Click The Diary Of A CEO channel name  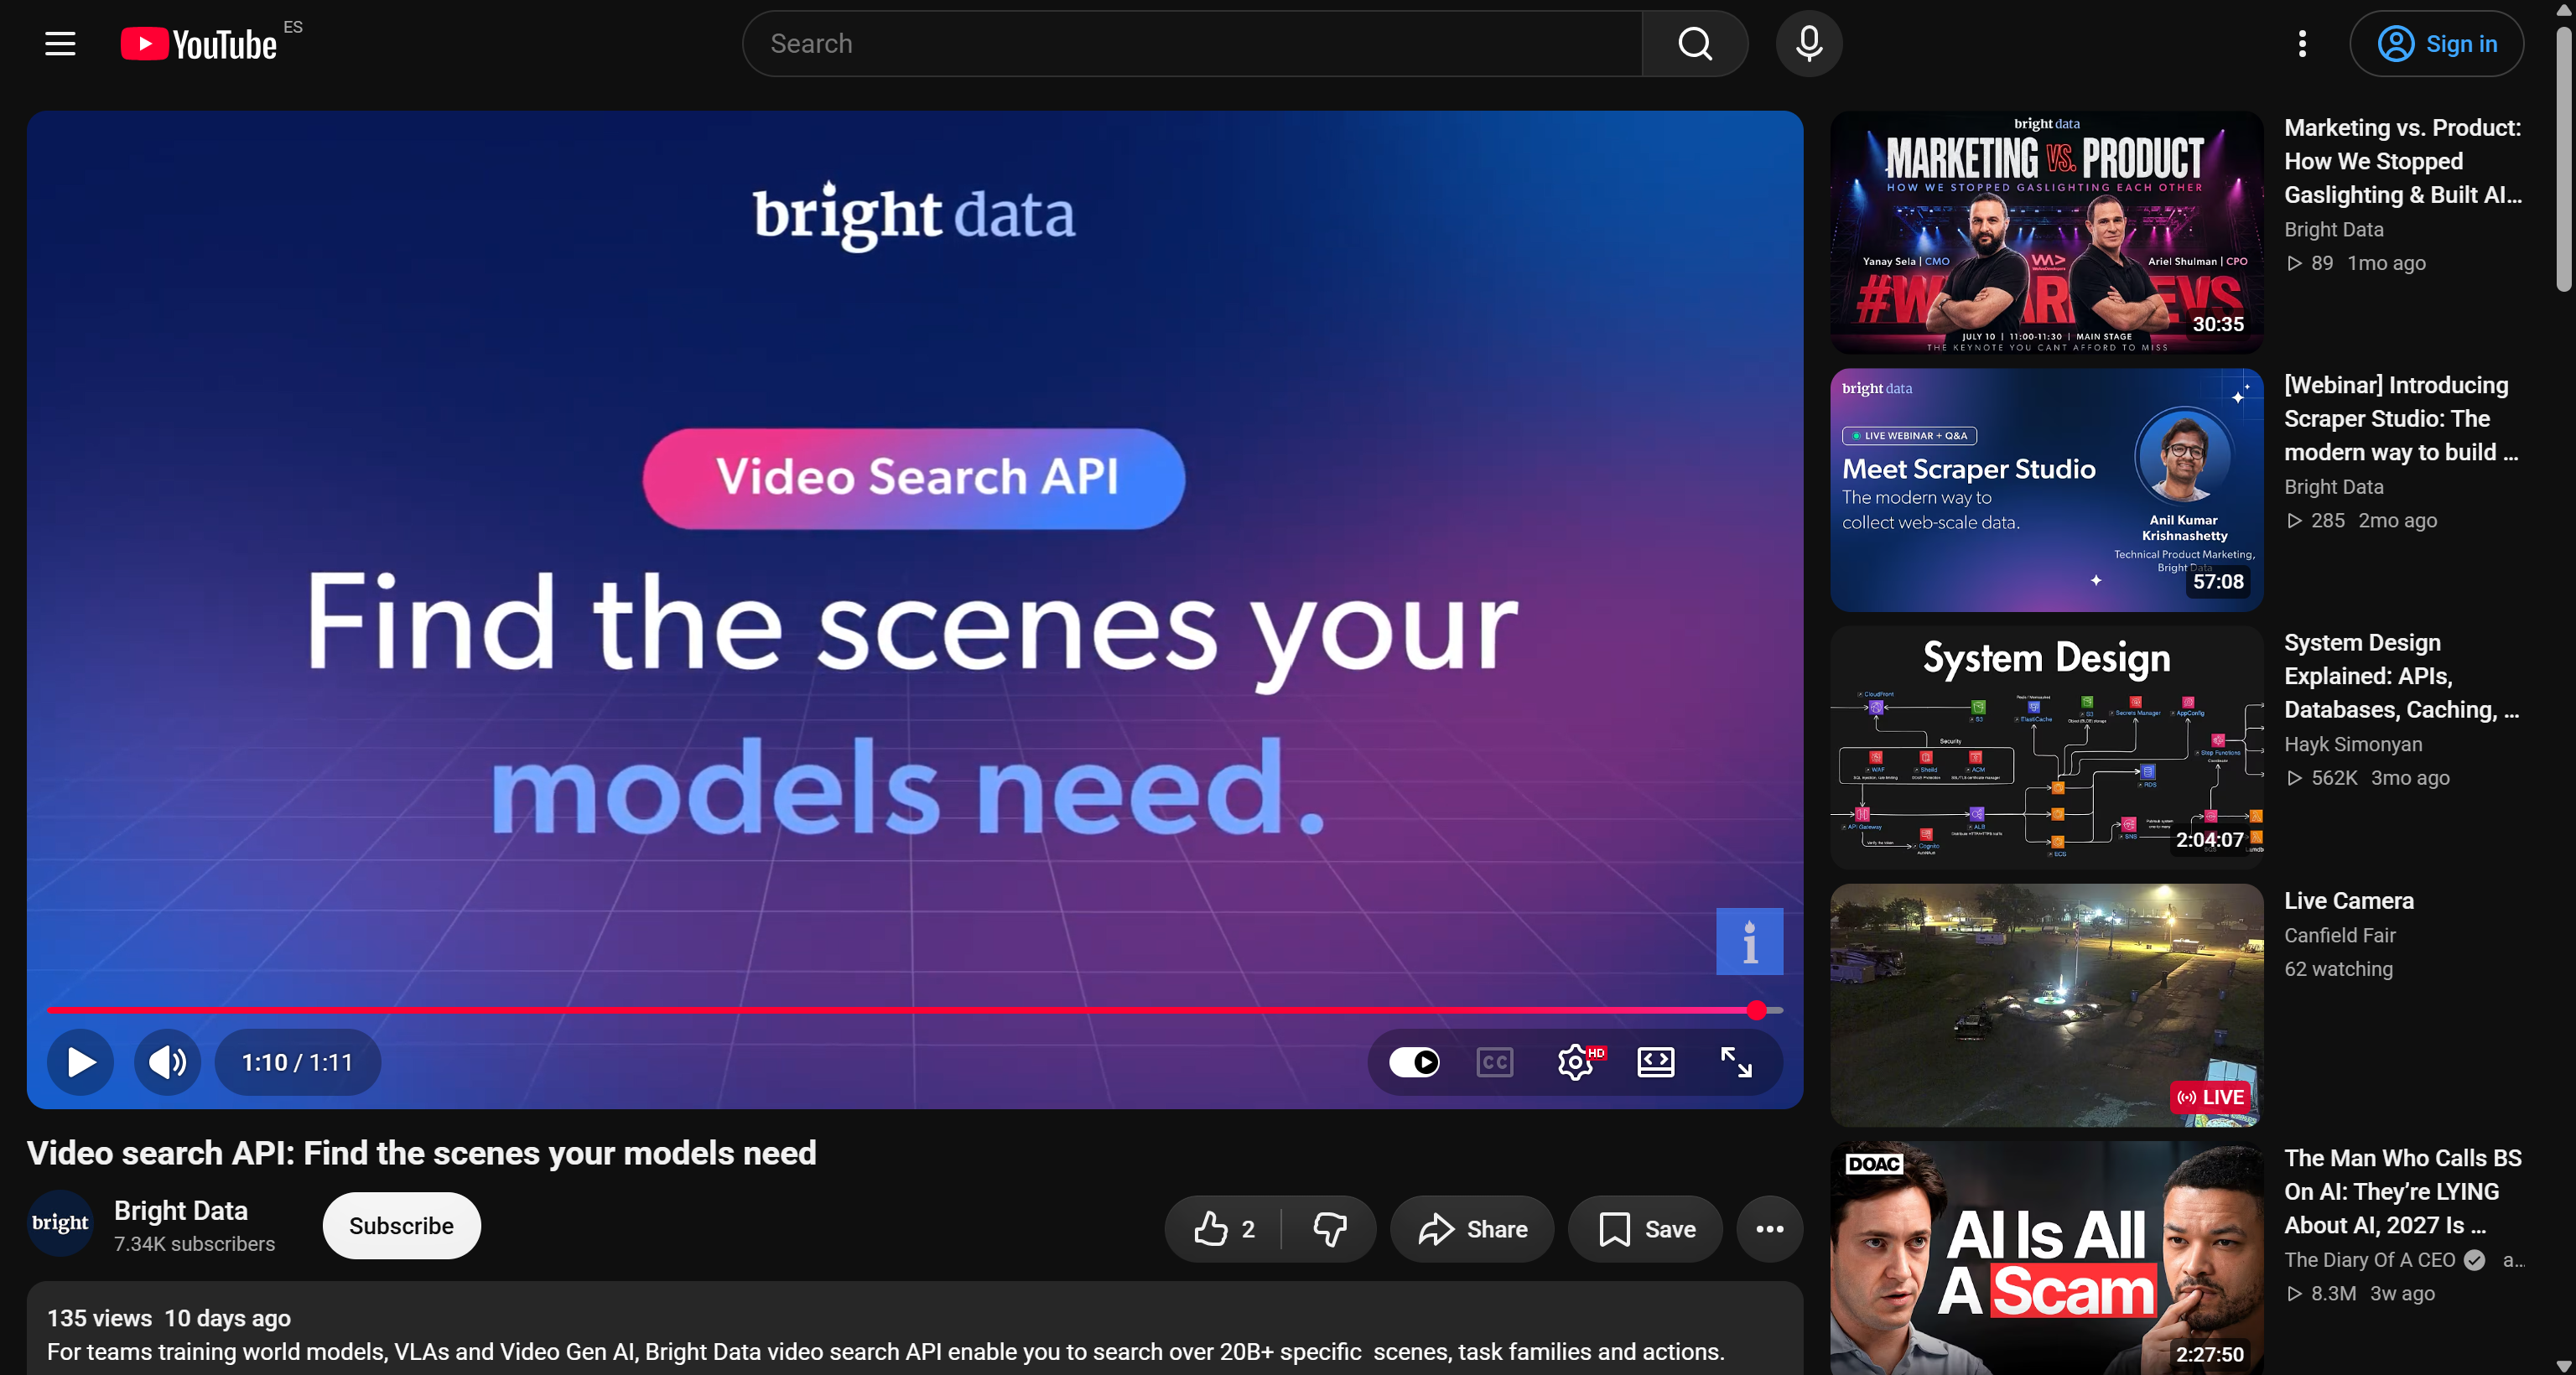(2370, 1260)
